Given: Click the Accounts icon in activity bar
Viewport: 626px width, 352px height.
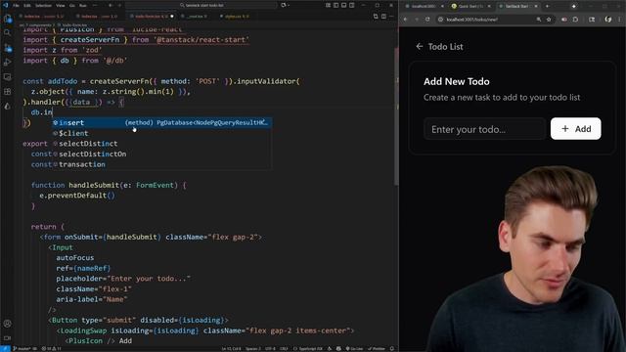Looking at the screenshot, I should pyautogui.click(x=7, y=324).
